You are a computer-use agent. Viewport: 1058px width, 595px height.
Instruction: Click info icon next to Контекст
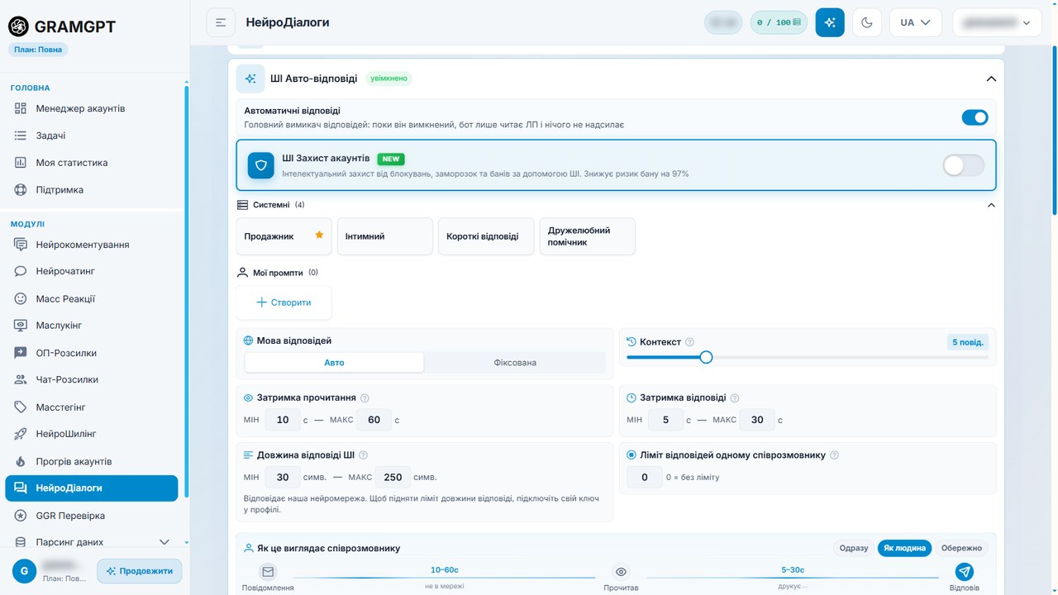(690, 342)
